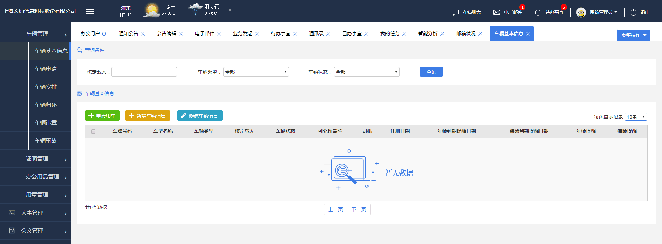Click the 新增车辆信息 button

point(148,116)
